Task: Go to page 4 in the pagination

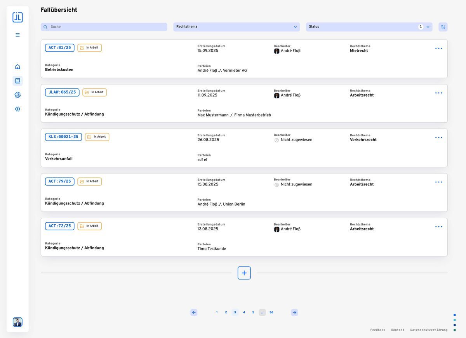Action: point(244,312)
